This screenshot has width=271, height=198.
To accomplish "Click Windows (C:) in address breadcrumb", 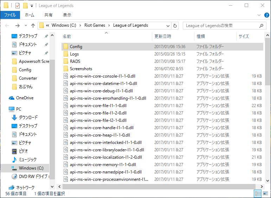I will [64, 25].
